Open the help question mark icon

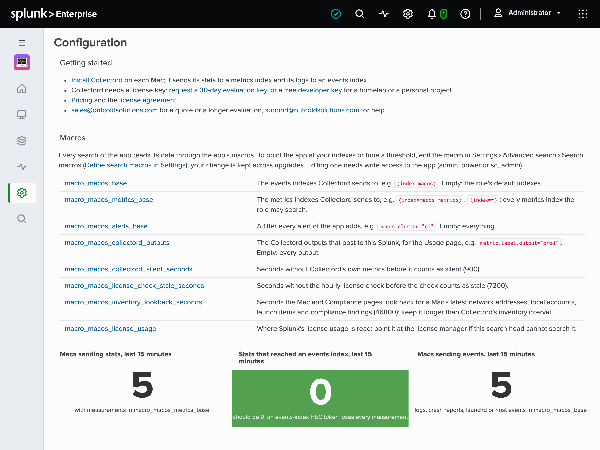point(465,14)
